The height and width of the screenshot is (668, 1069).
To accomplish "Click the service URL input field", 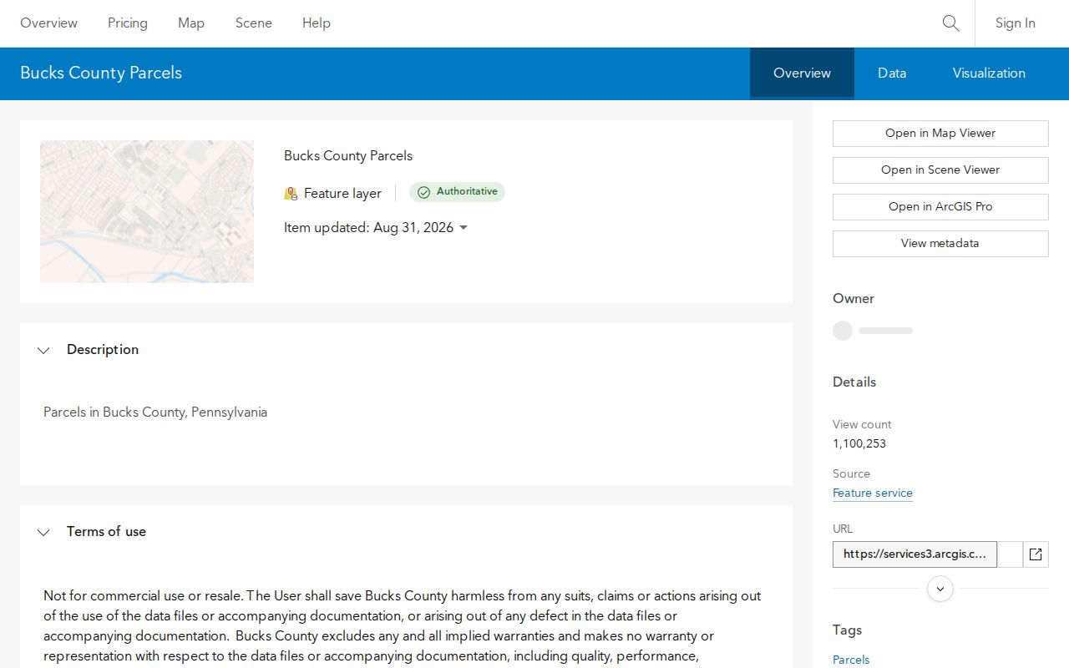I will [914, 554].
